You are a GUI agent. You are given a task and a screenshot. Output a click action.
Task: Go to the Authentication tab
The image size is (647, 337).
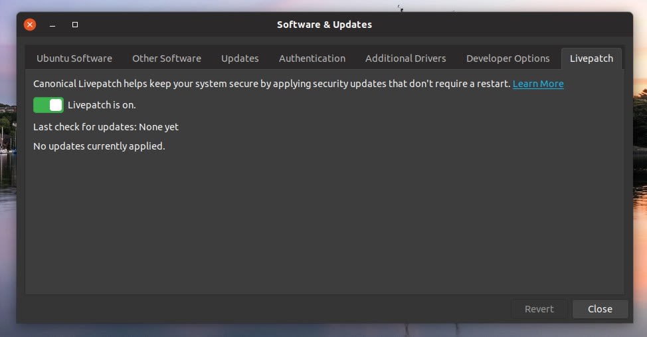[x=312, y=58]
